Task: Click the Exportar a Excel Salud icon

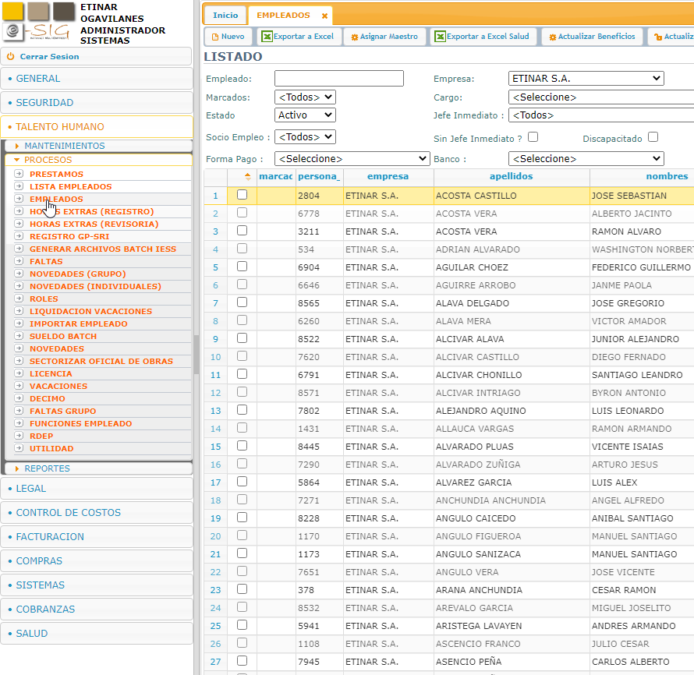Action: [x=440, y=37]
